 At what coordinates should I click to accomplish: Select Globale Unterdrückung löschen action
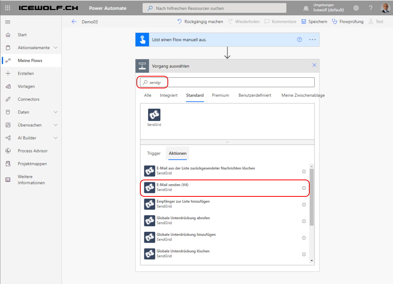click(225, 255)
